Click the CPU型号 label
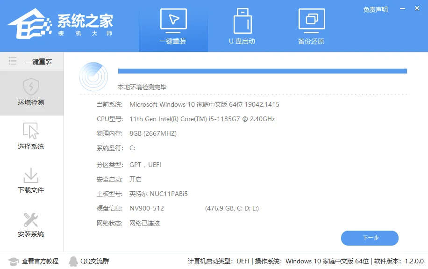Screen dimensions: 428x269 (x=110, y=119)
